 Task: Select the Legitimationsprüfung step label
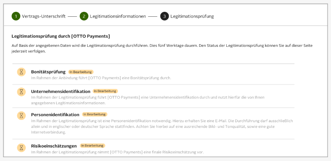[x=192, y=16]
